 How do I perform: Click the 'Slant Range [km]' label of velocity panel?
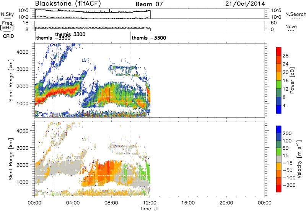coord(11,159)
